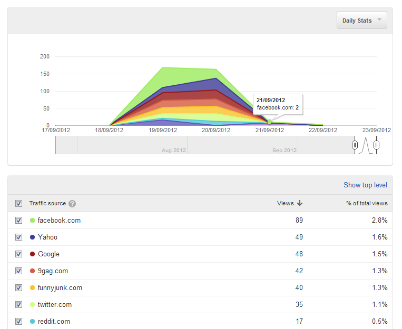Click the twitter.com views value 35
Image resolution: width=402 pixels, height=329 pixels.
click(x=299, y=305)
